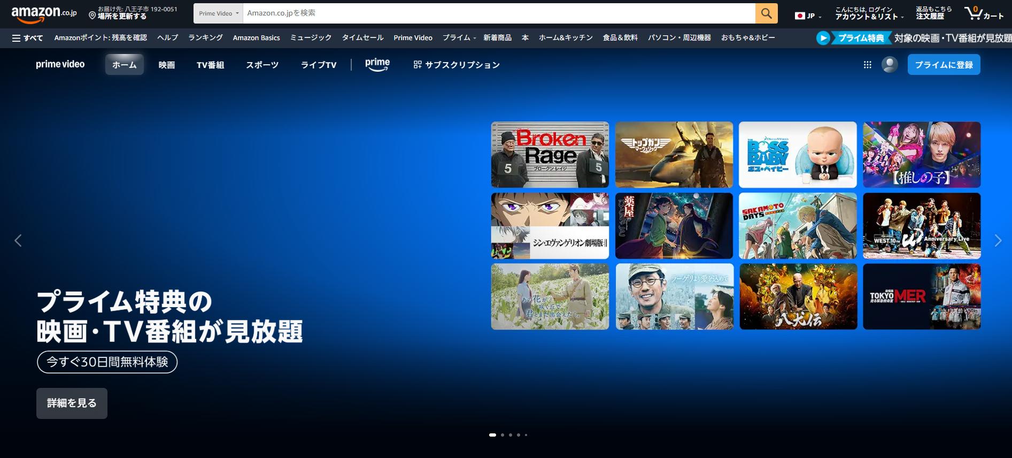Viewport: 1012px width, 458px height.
Task: Open the Prime Video apps grid icon
Action: pos(867,65)
